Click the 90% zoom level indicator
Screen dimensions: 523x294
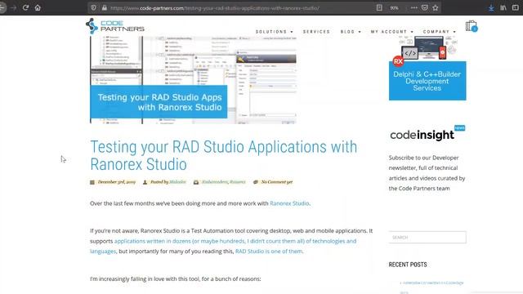[x=394, y=7]
